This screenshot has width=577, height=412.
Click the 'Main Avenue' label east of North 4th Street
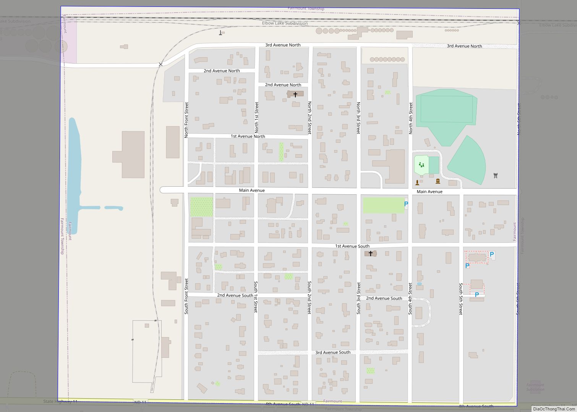(x=430, y=192)
